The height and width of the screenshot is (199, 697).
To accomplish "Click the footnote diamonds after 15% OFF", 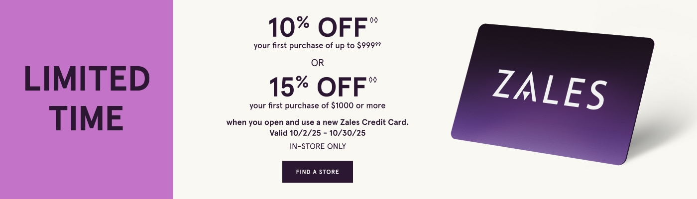I will click(373, 80).
